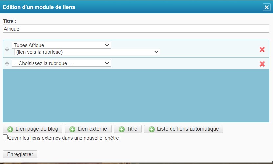
Task: Click the 'Liste de liens automatique' button
Action: coord(184,129)
